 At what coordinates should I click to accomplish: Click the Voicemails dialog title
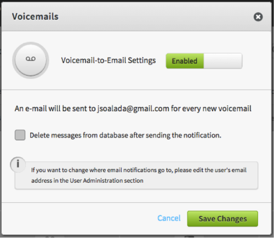point(35,16)
